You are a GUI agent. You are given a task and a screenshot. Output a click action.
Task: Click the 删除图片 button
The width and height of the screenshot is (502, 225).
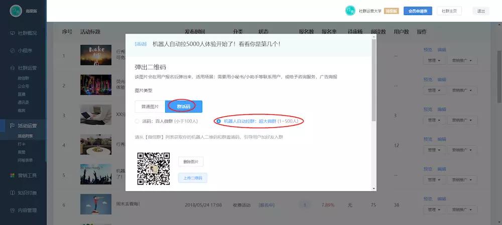pyautogui.click(x=191, y=162)
